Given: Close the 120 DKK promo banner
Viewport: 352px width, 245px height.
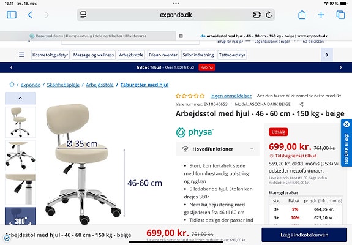Looking at the screenshot, I should pos(346,124).
